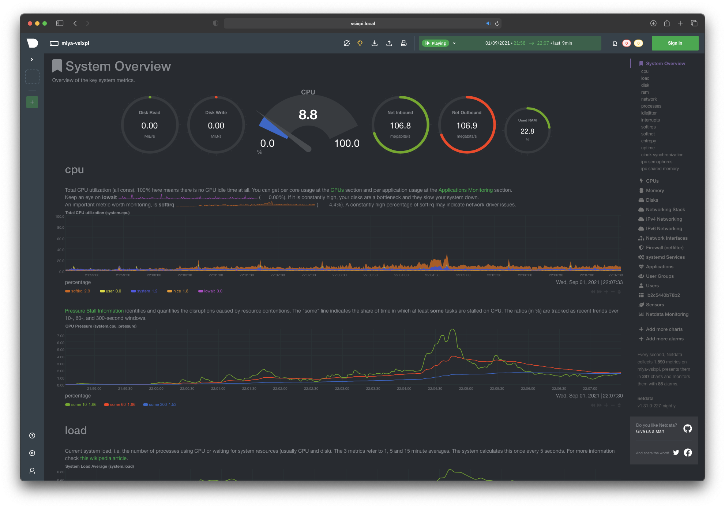The image size is (725, 508).
Task: Click the vsixpi.local address bar
Action: click(x=362, y=23)
